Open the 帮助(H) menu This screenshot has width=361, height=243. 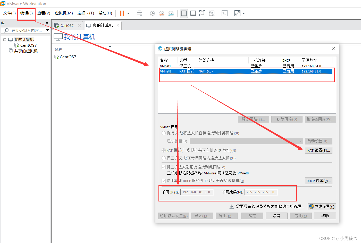coord(105,13)
